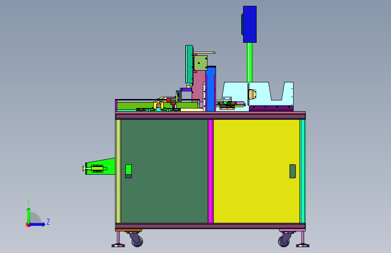391x253 pixels.
Task: Select the pink vertical column
Action: coord(198,86)
